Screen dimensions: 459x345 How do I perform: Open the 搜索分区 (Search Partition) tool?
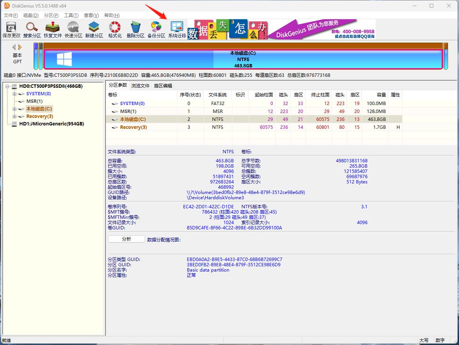tap(32, 29)
